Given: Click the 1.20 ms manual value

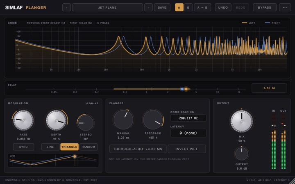Looking at the screenshot, I should (123, 138).
